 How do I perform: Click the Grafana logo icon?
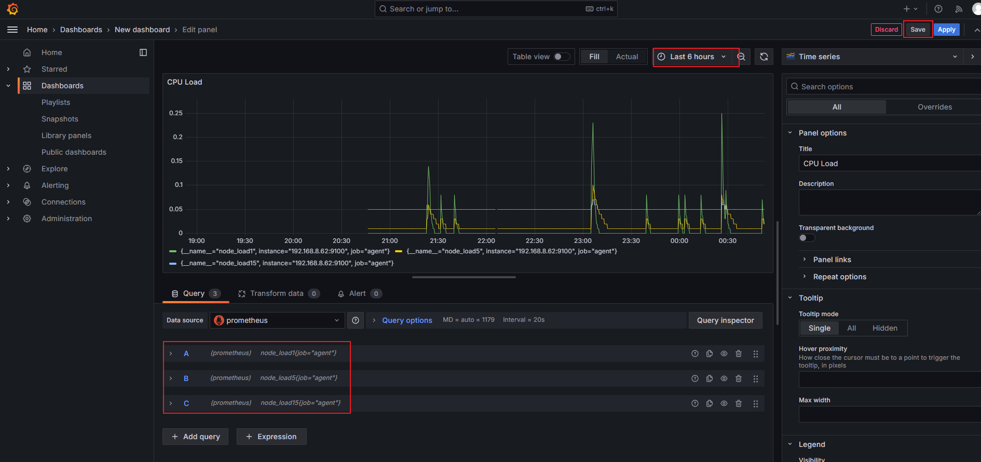point(12,9)
